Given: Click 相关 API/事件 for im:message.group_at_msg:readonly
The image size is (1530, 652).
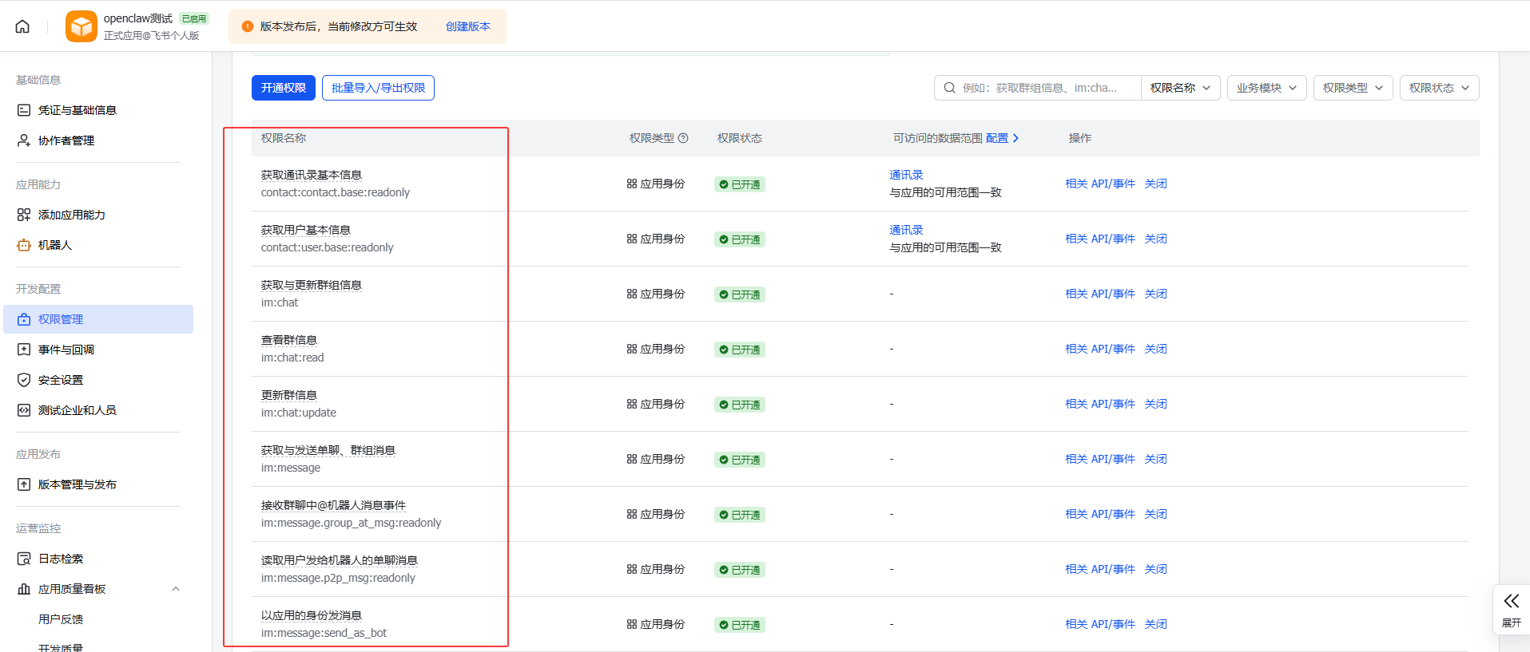Looking at the screenshot, I should click(x=1100, y=514).
